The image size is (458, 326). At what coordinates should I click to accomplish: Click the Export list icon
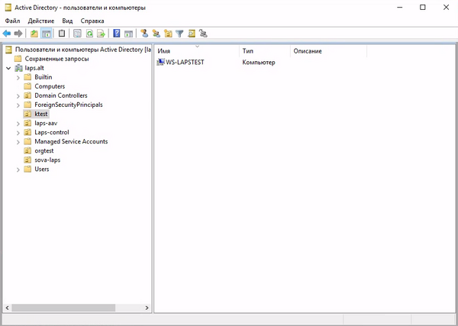pos(101,34)
